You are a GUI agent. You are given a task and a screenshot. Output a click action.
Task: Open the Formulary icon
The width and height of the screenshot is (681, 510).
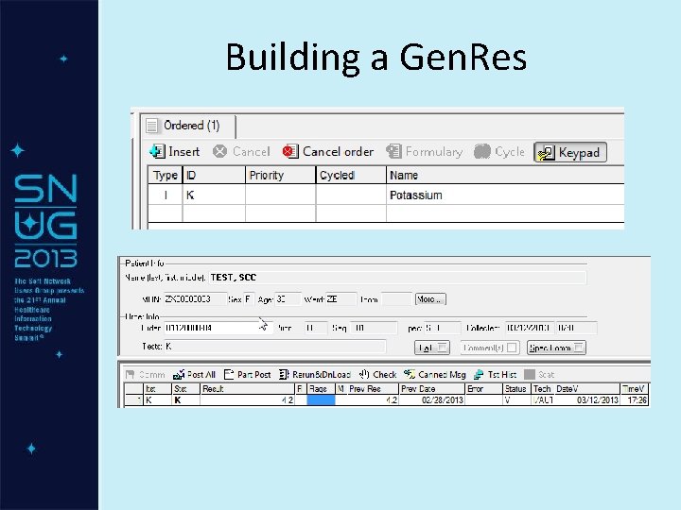(x=393, y=151)
